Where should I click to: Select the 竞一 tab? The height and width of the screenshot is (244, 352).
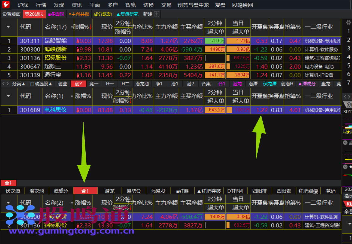point(94,84)
